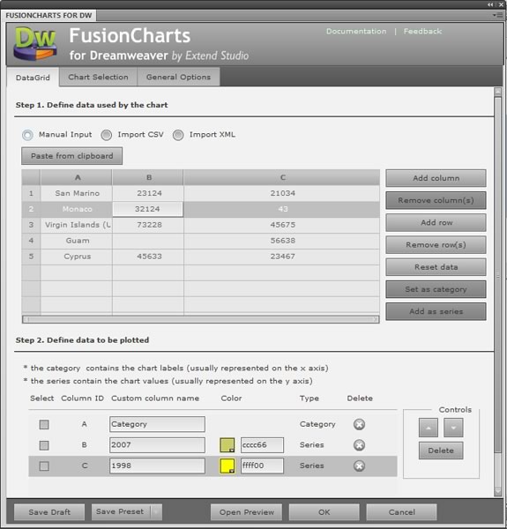Check the select box for column A
The height and width of the screenshot is (529, 507).
[44, 424]
